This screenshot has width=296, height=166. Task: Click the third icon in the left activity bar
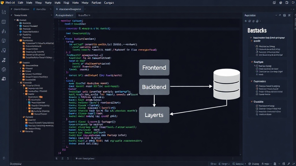(4, 31)
